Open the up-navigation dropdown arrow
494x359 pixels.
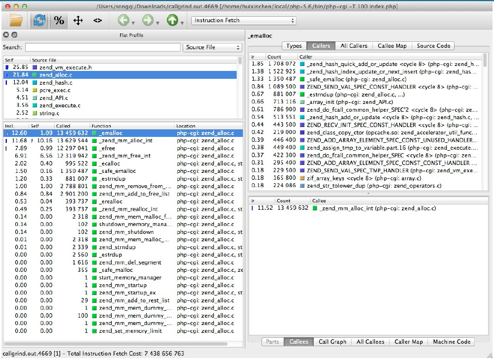[x=182, y=23]
